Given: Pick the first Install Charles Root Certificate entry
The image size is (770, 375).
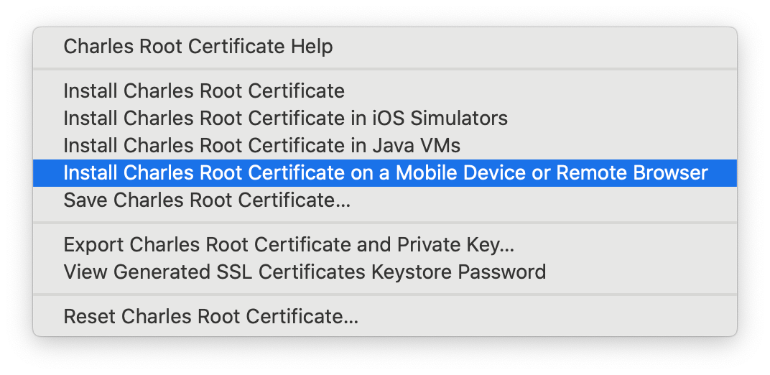Looking at the screenshot, I should point(385,91).
